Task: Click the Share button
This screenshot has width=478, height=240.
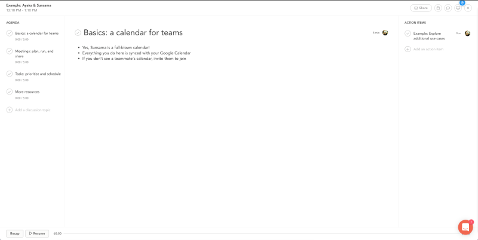Action: point(421,8)
